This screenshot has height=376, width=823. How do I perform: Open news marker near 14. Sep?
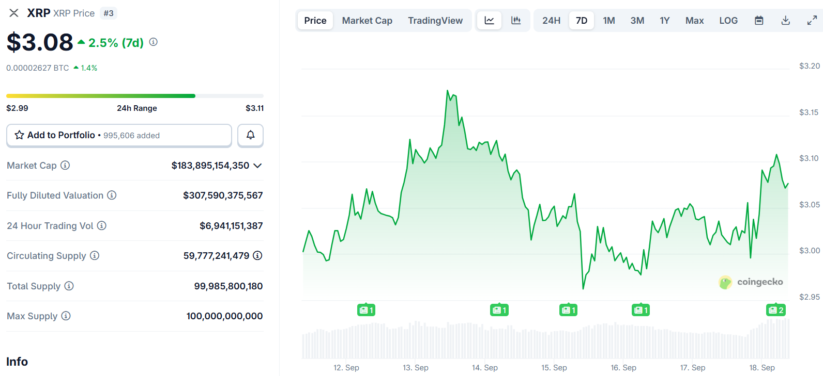pos(499,310)
